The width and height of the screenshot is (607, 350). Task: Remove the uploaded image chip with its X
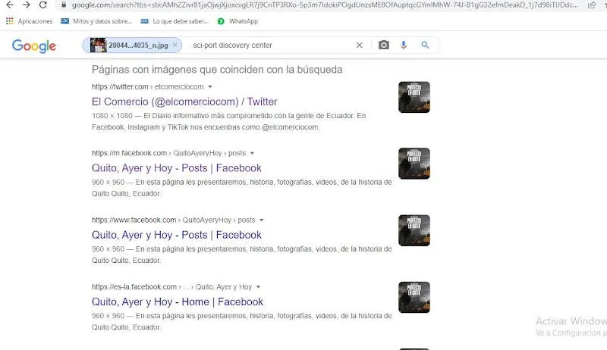pyautogui.click(x=175, y=45)
